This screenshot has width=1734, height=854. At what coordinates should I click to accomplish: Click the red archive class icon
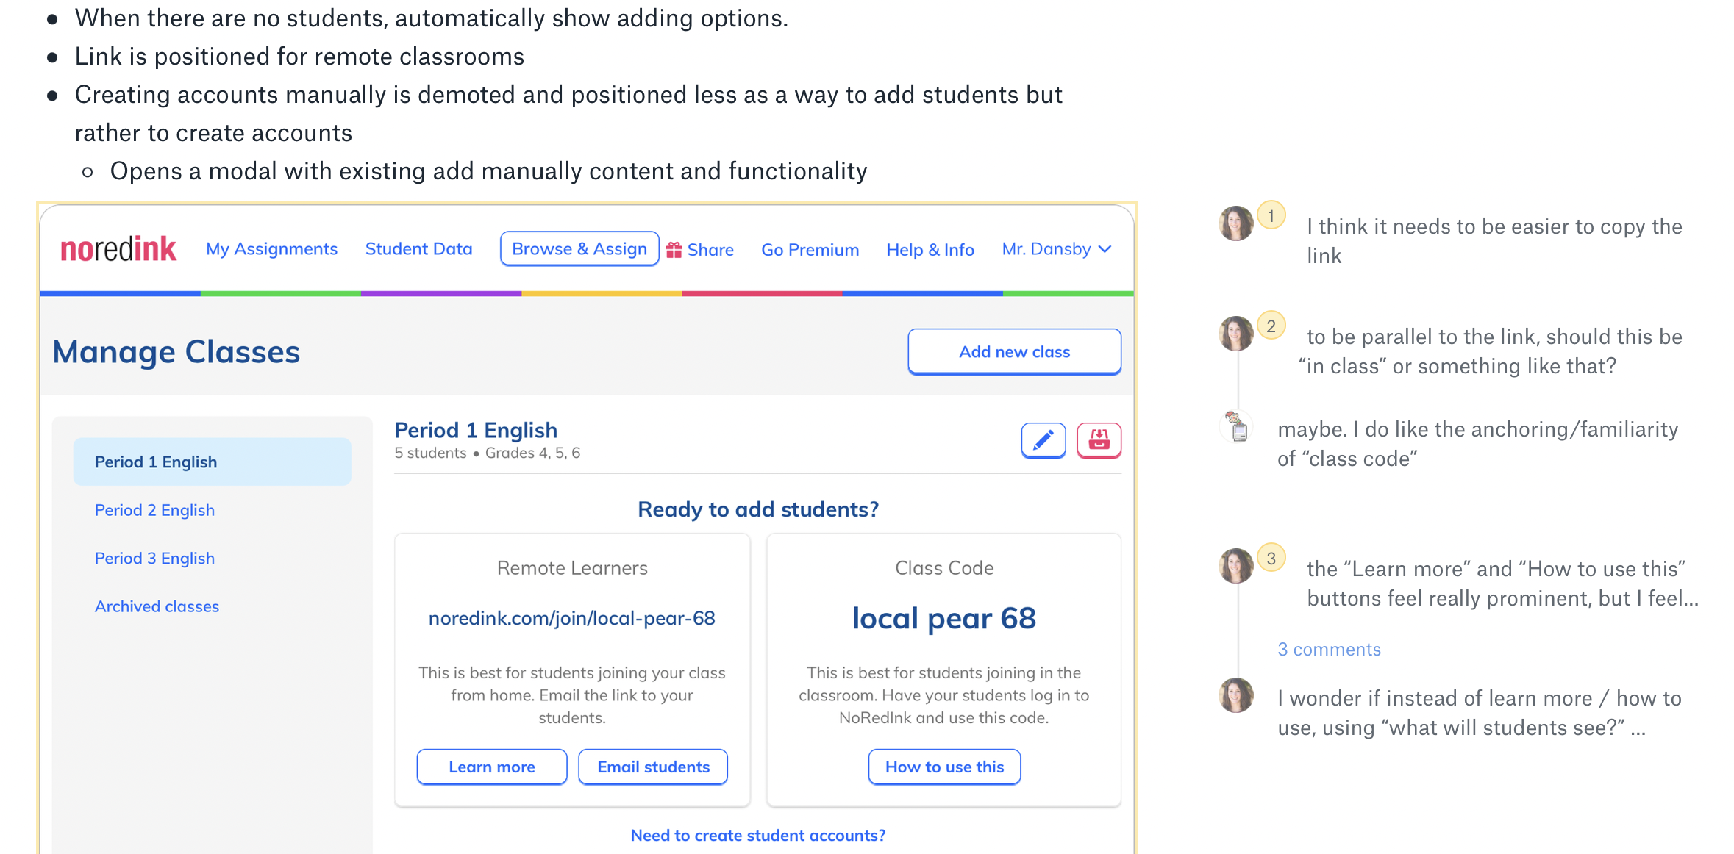(x=1099, y=440)
